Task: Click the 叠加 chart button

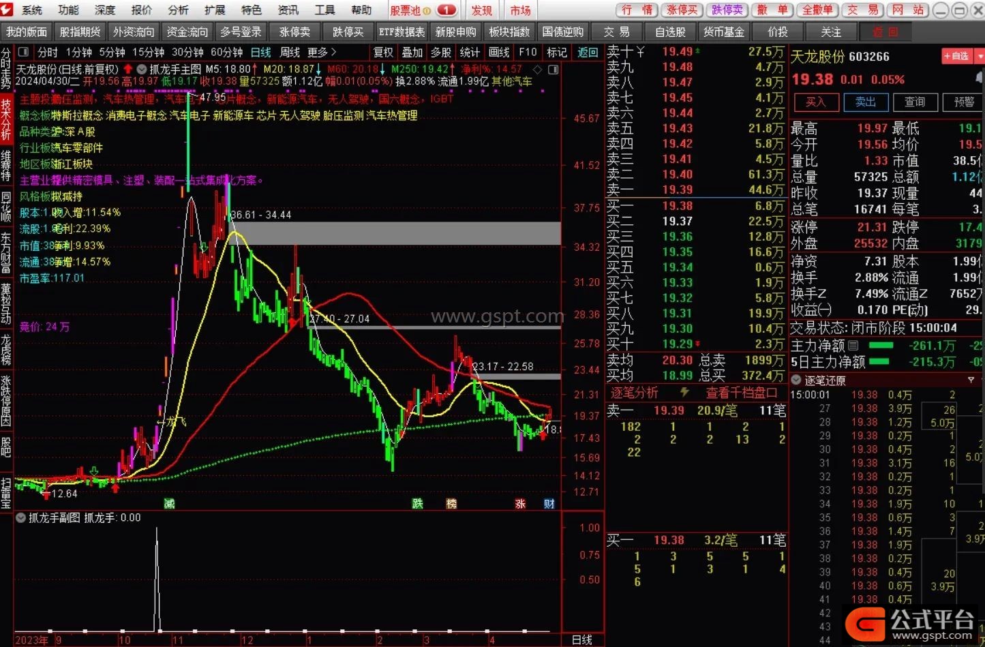Action: click(x=412, y=52)
